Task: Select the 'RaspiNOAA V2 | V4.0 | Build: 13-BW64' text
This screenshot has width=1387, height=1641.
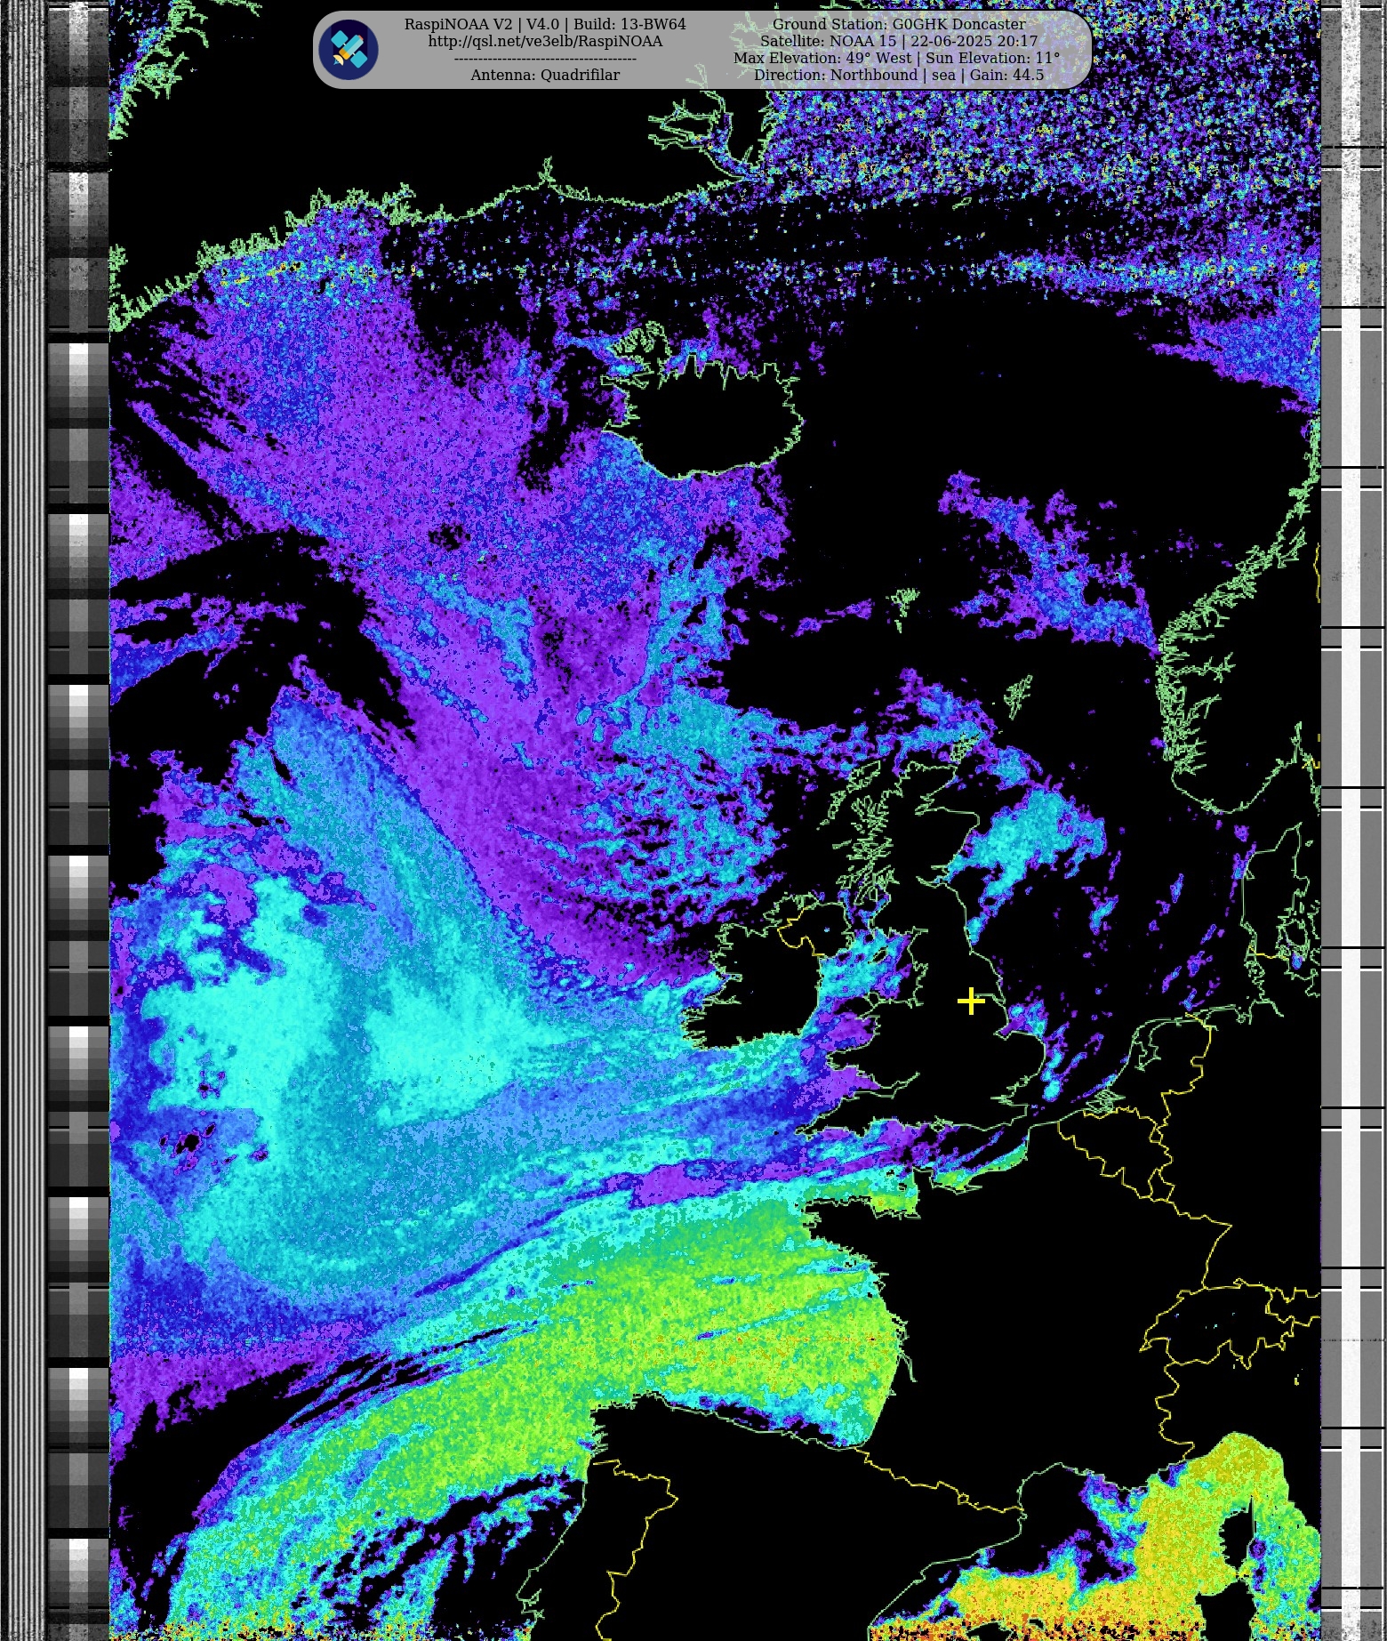Action: 545,24
